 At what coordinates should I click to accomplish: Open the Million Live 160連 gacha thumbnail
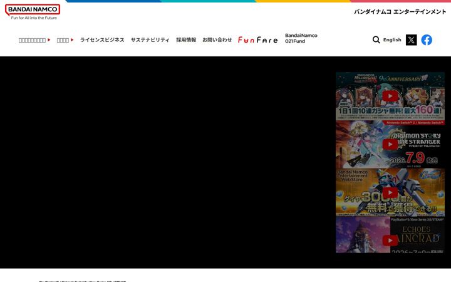coord(390,96)
